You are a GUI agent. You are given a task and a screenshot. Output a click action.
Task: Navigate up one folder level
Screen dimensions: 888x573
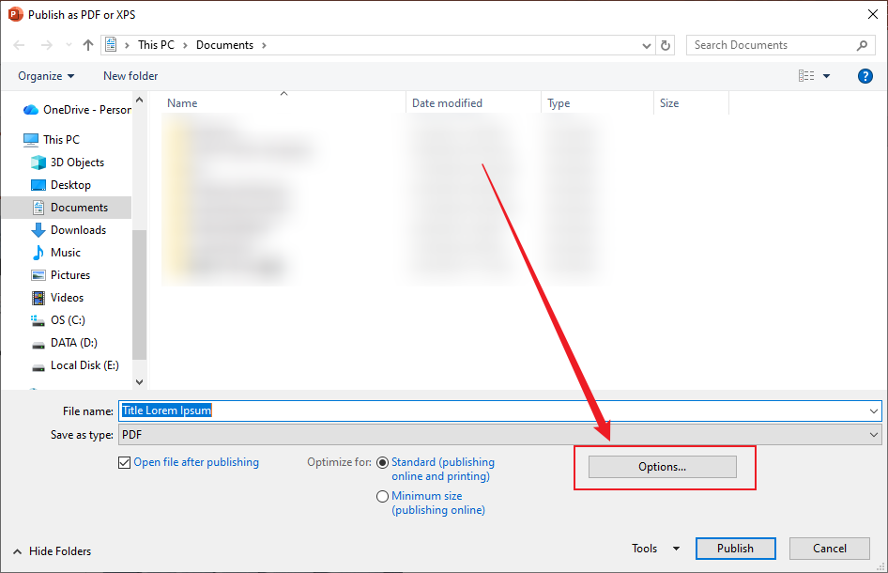[87, 44]
